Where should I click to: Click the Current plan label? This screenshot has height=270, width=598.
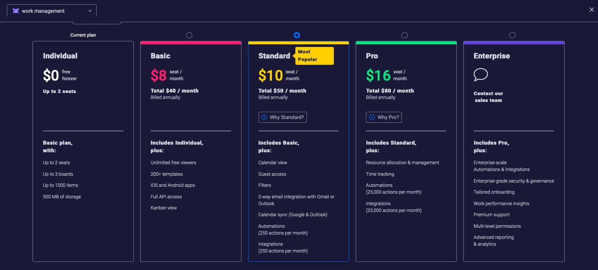point(83,35)
